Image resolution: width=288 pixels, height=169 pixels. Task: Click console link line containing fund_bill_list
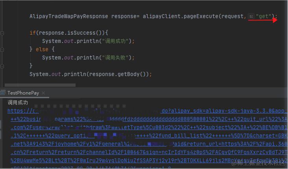[x=149, y=136]
